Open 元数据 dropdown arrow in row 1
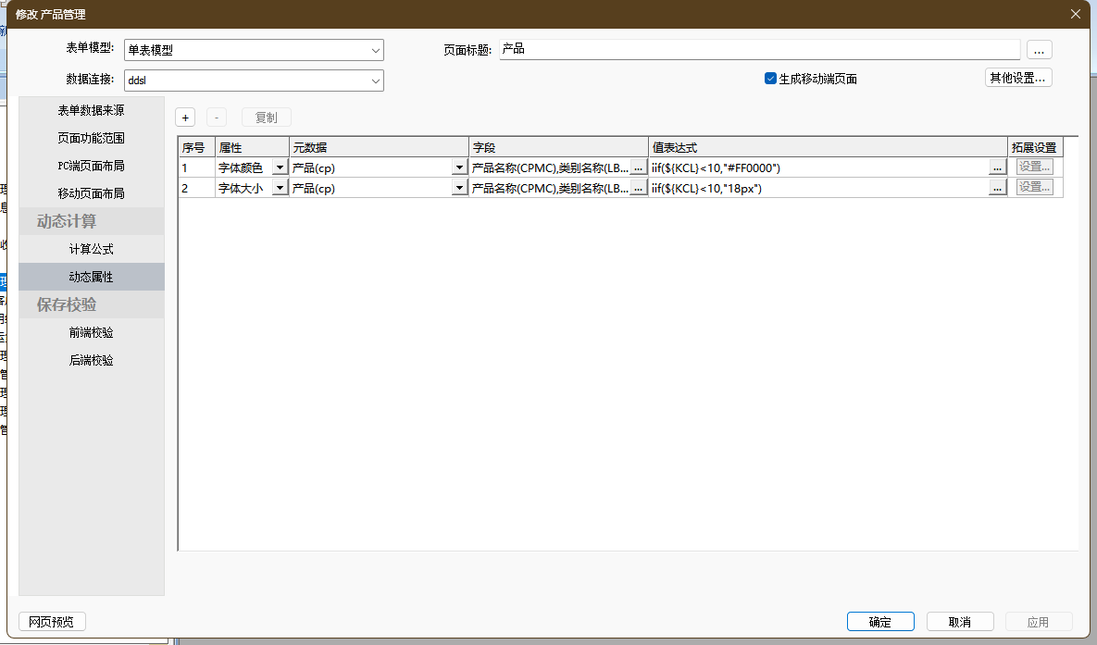This screenshot has height=645, width=1097. [x=459, y=167]
